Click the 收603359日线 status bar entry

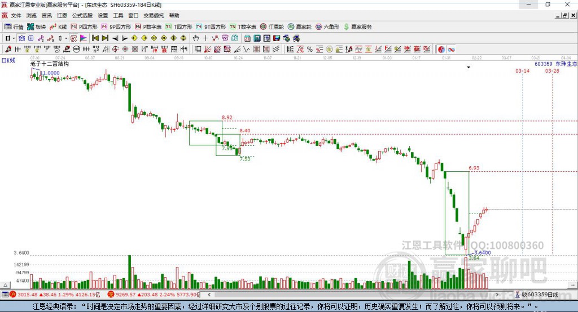click(536, 295)
